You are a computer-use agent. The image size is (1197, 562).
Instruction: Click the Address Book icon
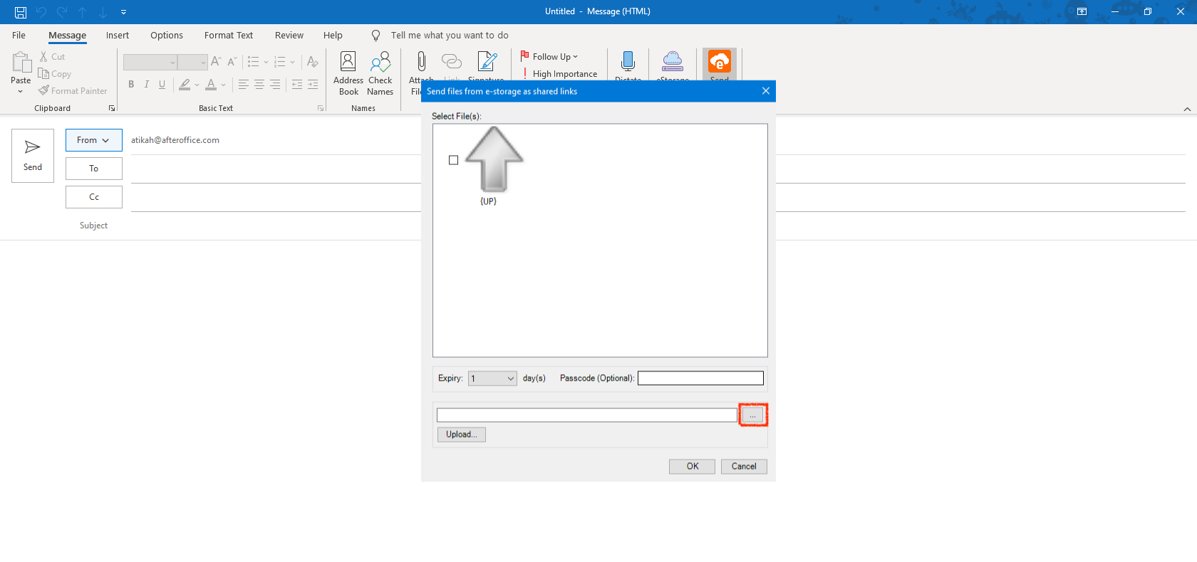click(x=348, y=63)
